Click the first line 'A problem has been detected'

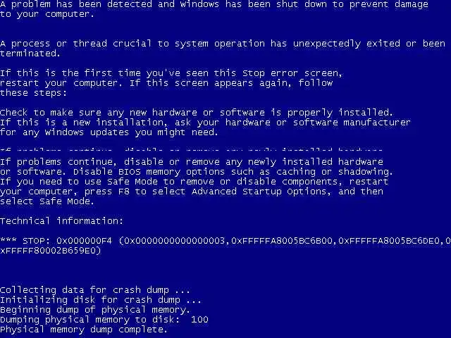(x=214, y=4)
